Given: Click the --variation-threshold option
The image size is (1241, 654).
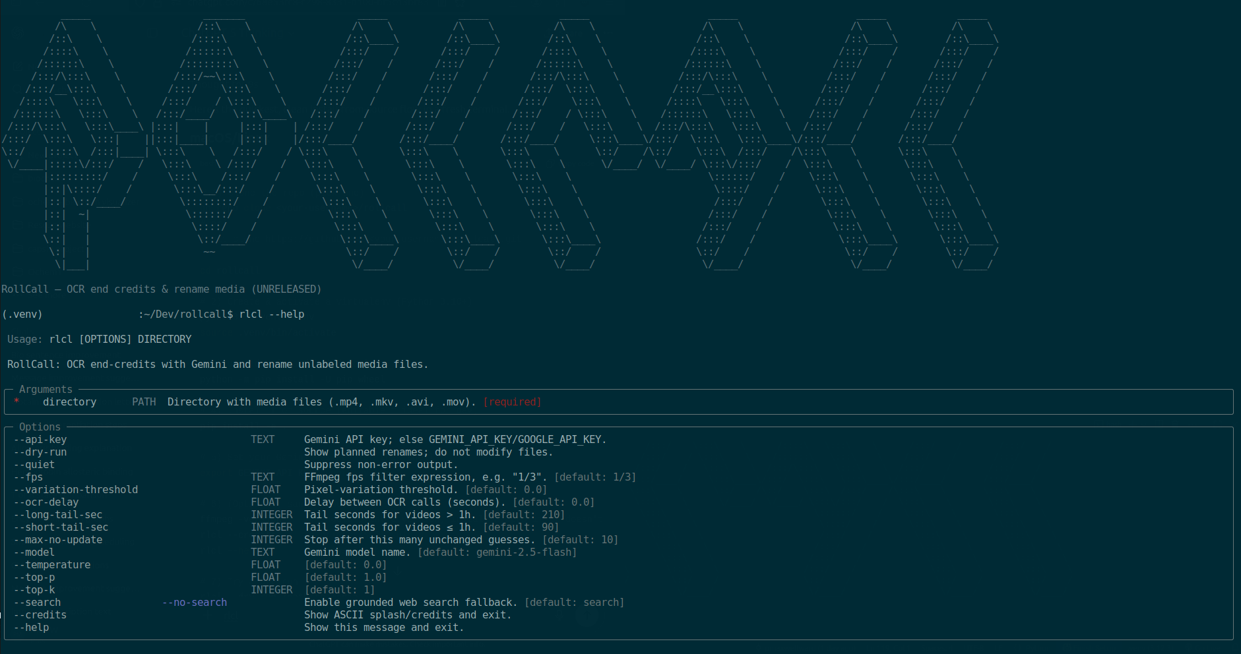Looking at the screenshot, I should [76, 490].
